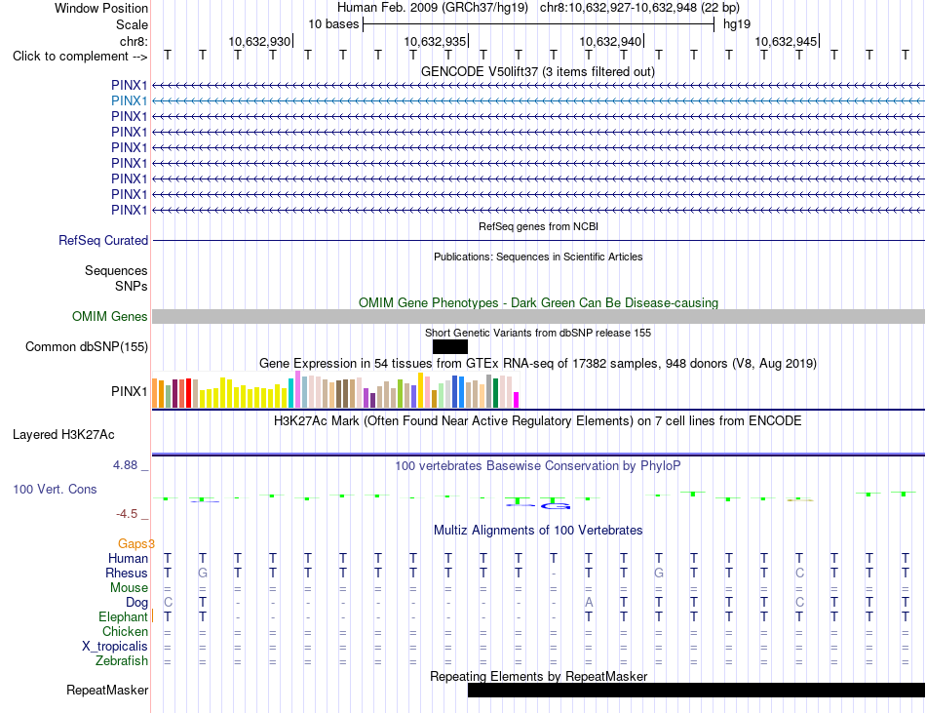Click the Window Position label
Viewport: 926px width, 713px height.
tap(101, 8)
